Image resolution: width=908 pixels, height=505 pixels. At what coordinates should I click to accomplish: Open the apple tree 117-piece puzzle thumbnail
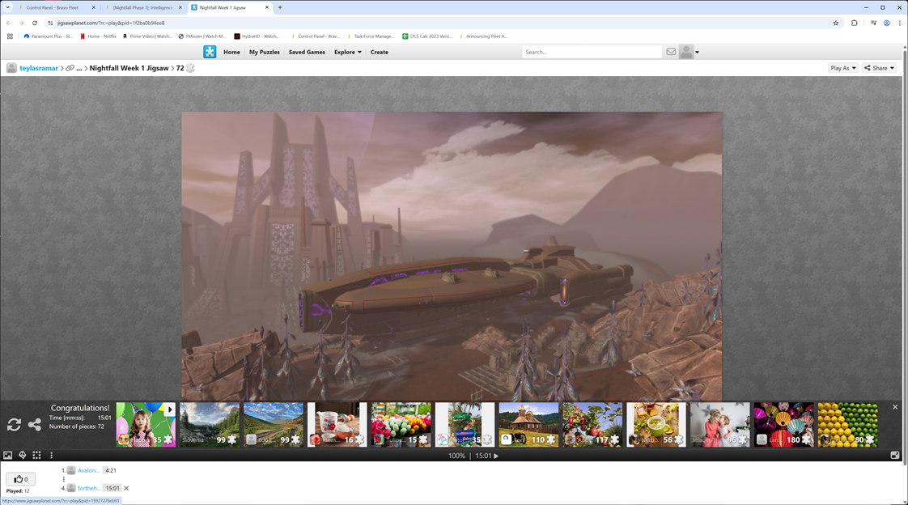click(592, 425)
